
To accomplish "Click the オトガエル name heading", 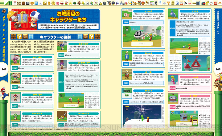I will click(x=148, y=91).
